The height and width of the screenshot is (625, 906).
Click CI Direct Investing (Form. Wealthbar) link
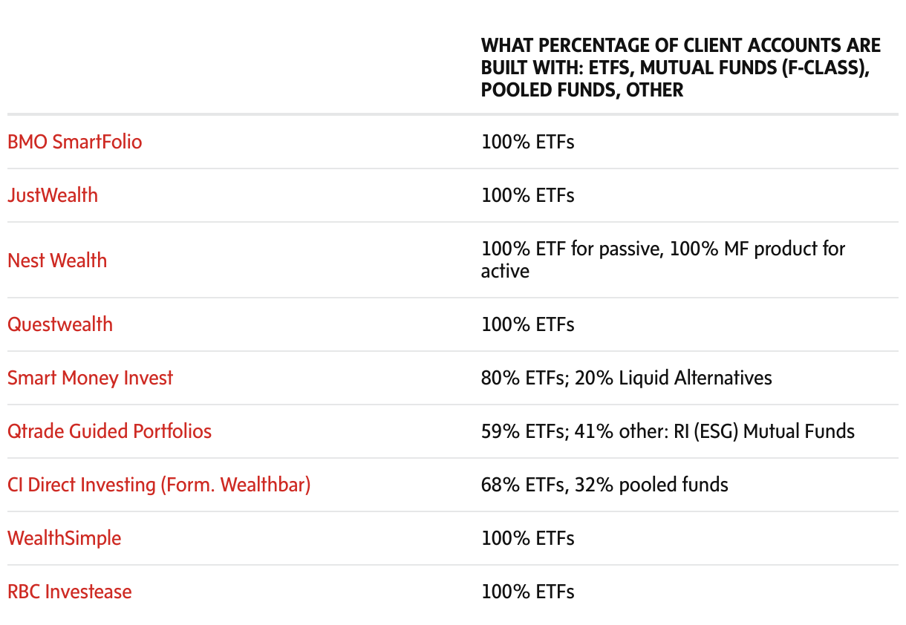click(159, 485)
